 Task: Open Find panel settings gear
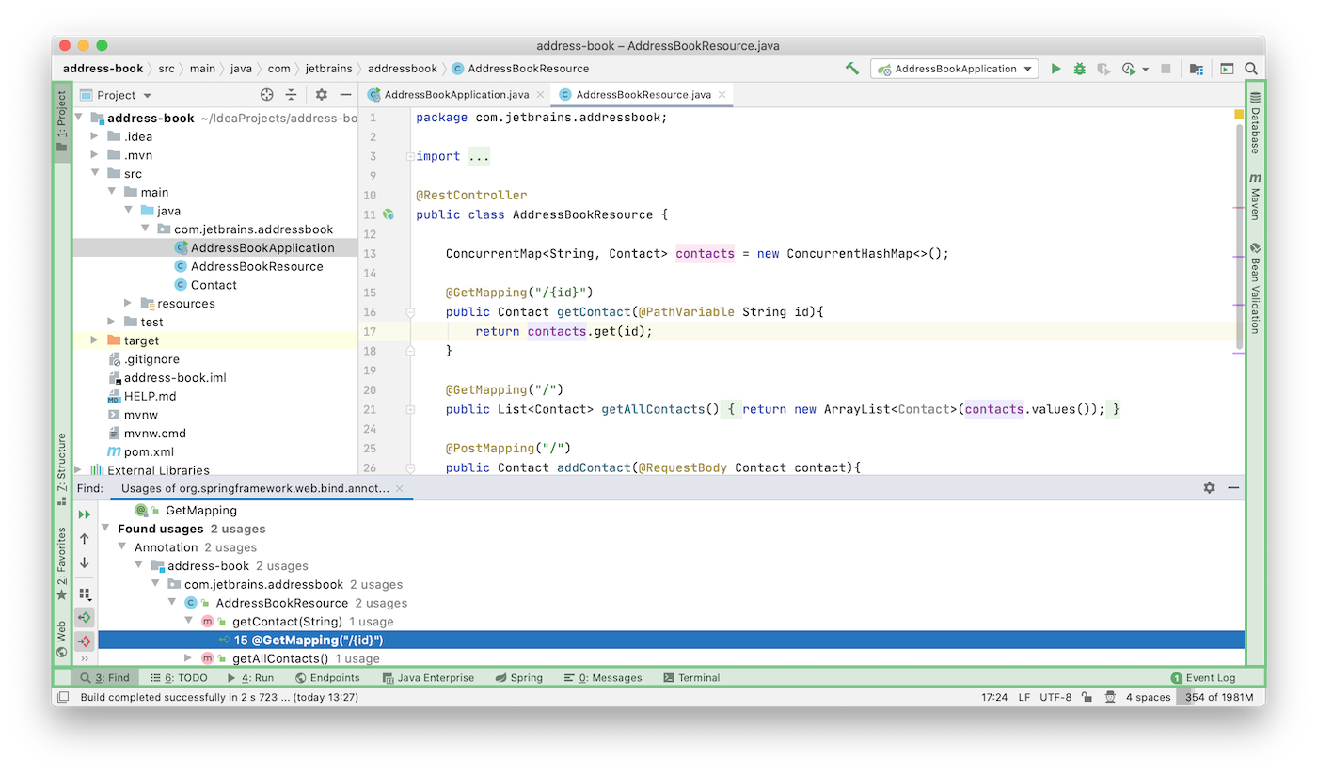pyautogui.click(x=1210, y=488)
